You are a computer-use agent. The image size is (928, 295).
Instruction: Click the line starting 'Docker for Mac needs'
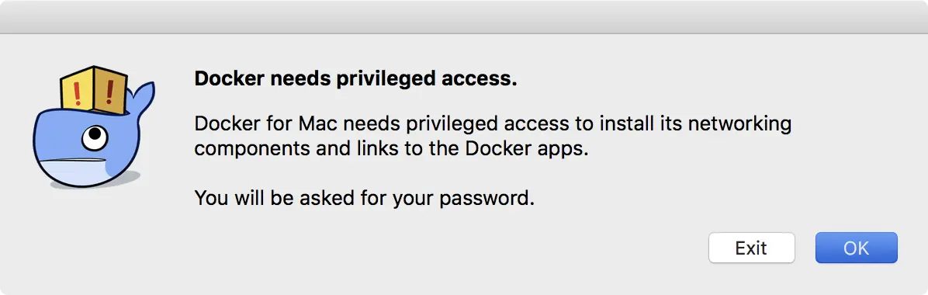(493, 124)
